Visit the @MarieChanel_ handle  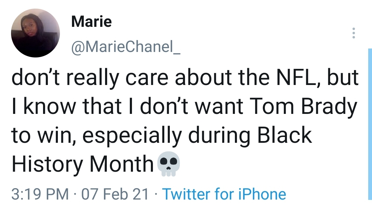pos(125,48)
